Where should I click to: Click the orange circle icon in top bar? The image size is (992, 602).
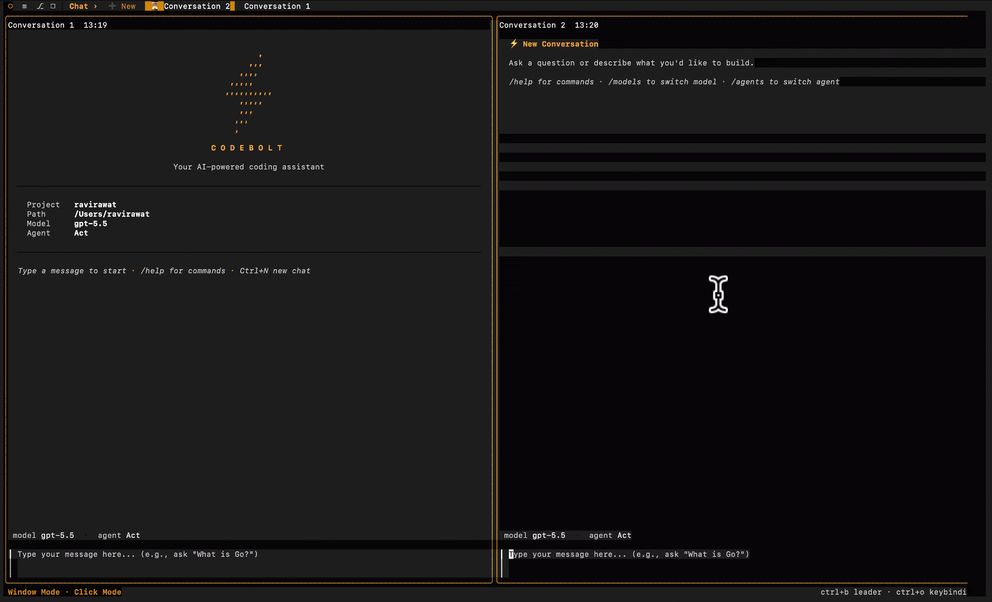10,6
